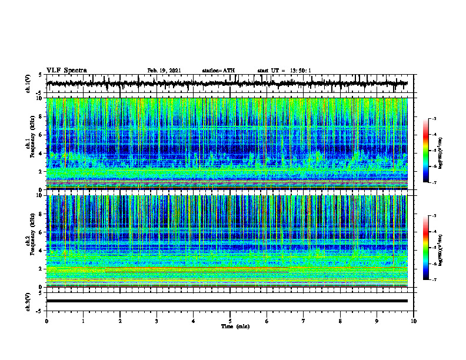This screenshot has width=466, height=360.
Task: Click the "ch.1(V)" waveform axis label
Action: [x=28, y=84]
